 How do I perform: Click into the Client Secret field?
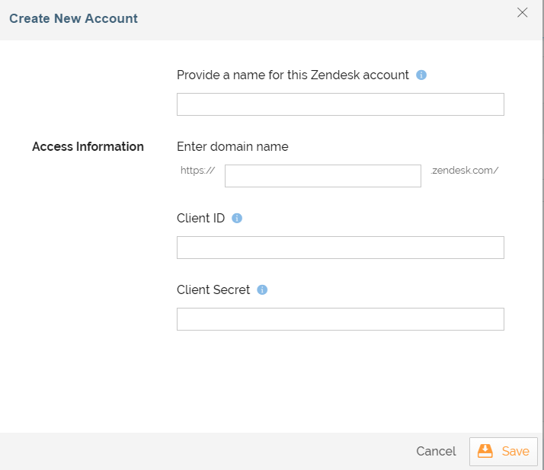coord(340,319)
